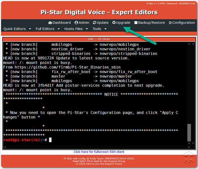The image size is (198, 169).
Task: Click the 'Now you need to open' notice line
Action: (91, 115)
